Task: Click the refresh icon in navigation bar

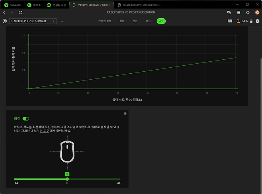Action: pos(20,13)
